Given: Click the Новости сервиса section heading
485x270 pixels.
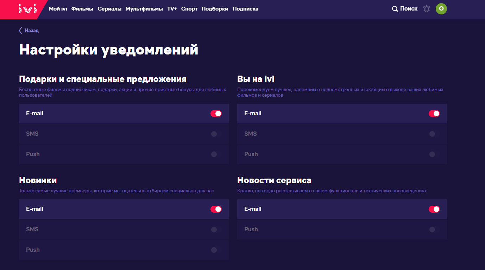Looking at the screenshot, I should tap(274, 180).
